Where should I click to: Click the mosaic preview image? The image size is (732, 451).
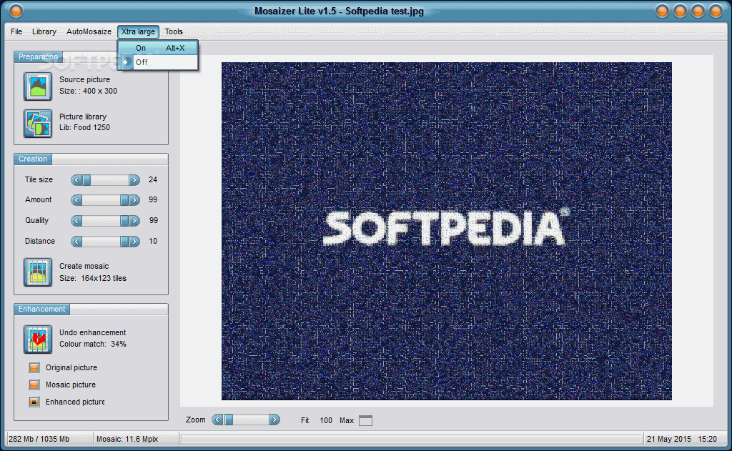[x=447, y=231]
